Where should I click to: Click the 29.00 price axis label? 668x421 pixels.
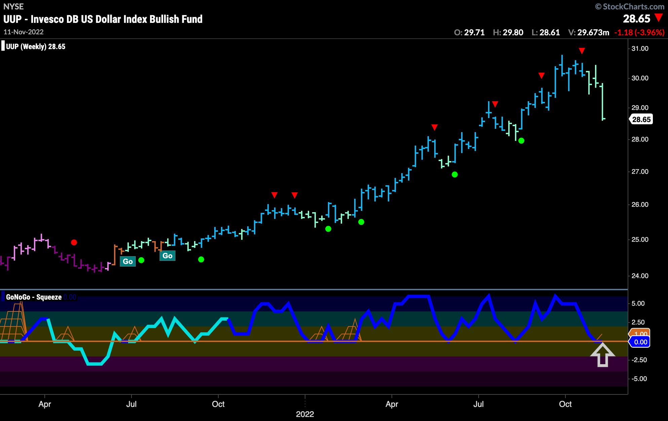point(640,108)
